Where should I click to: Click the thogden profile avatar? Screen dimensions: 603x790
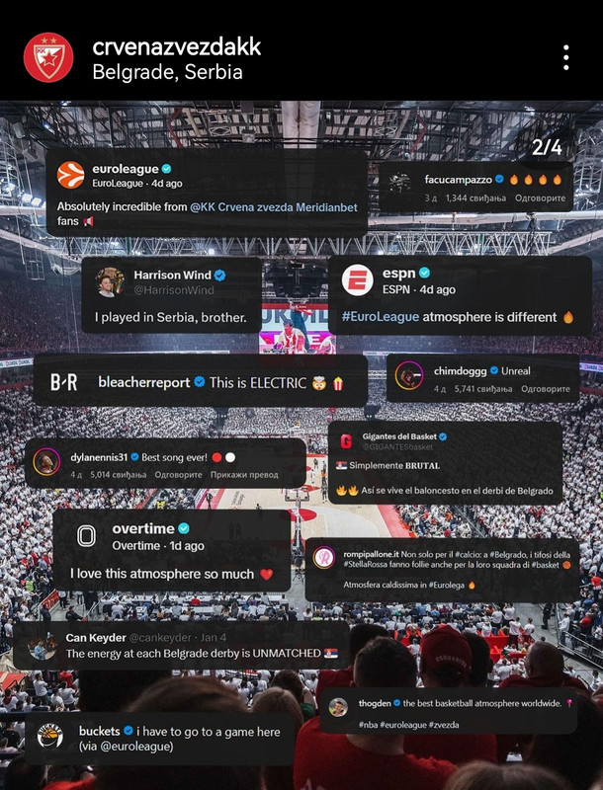pos(338,707)
